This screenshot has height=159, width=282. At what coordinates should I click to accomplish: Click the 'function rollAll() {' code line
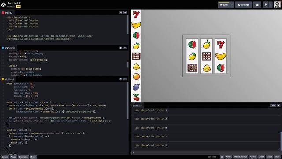point(19,130)
